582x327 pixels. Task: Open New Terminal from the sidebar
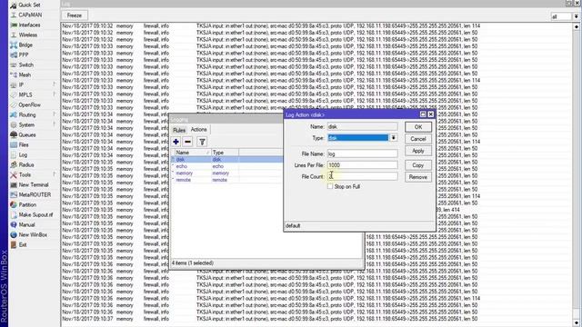pos(29,185)
